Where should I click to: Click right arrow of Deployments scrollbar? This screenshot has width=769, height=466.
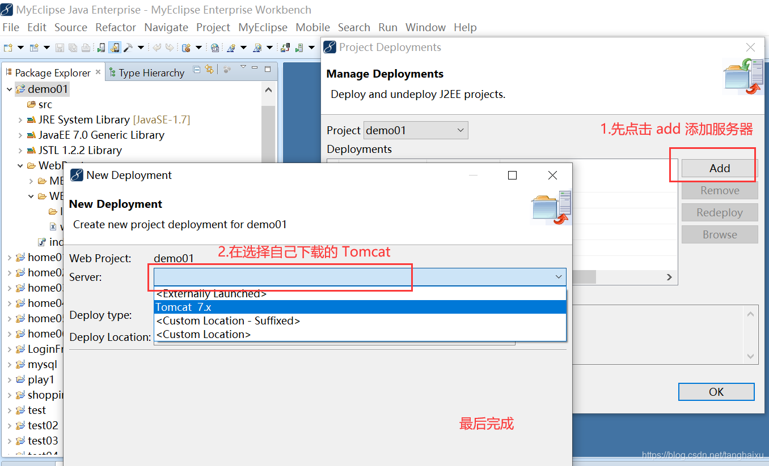(x=669, y=277)
